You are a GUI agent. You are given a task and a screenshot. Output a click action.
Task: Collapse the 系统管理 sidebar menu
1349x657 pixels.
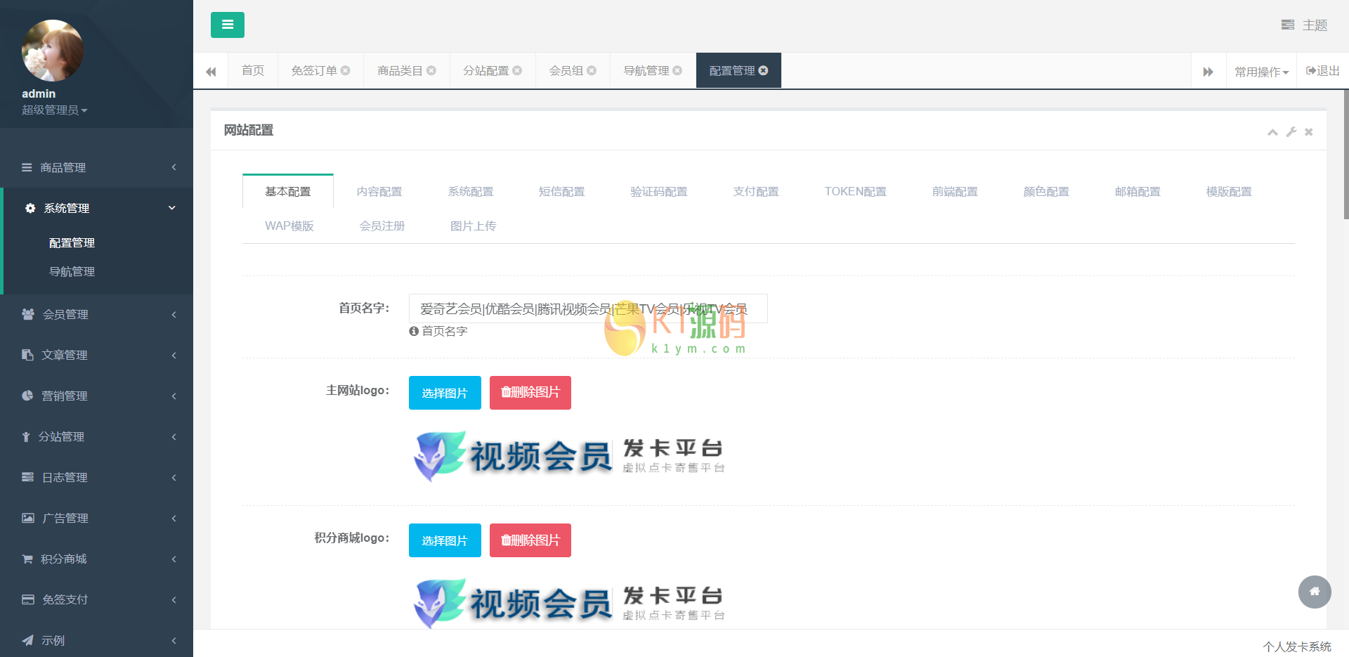[x=97, y=208]
